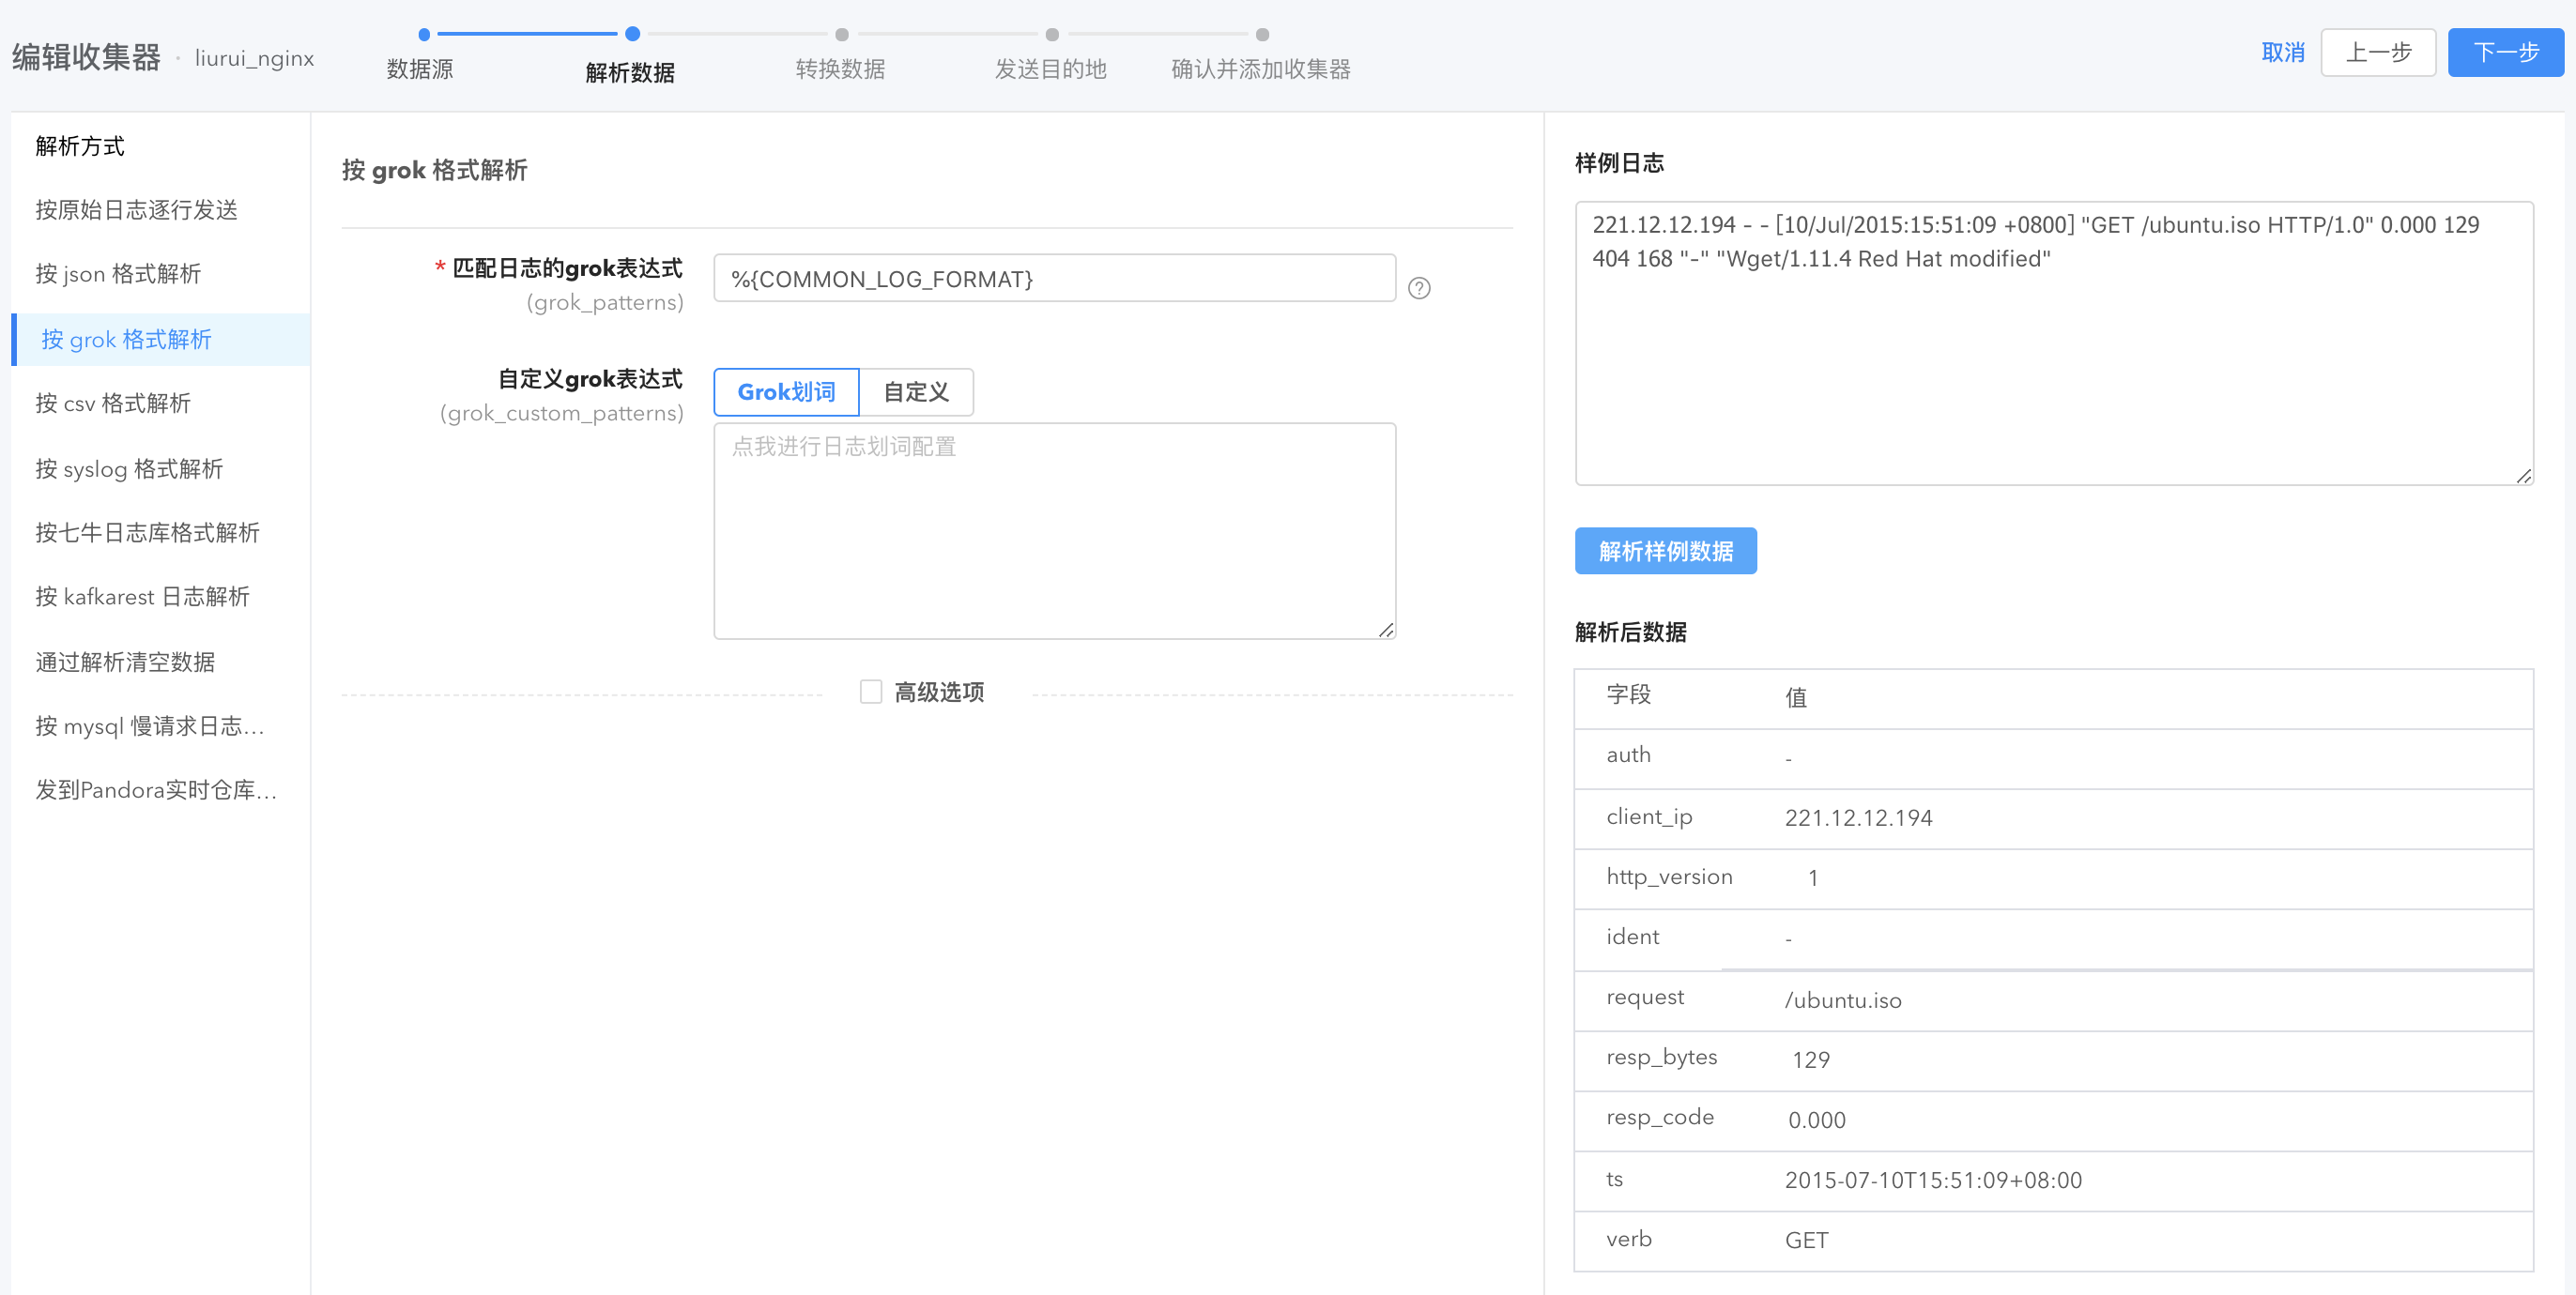Click the resp_bytes value 129
This screenshot has width=2576, height=1295.
(1811, 1060)
